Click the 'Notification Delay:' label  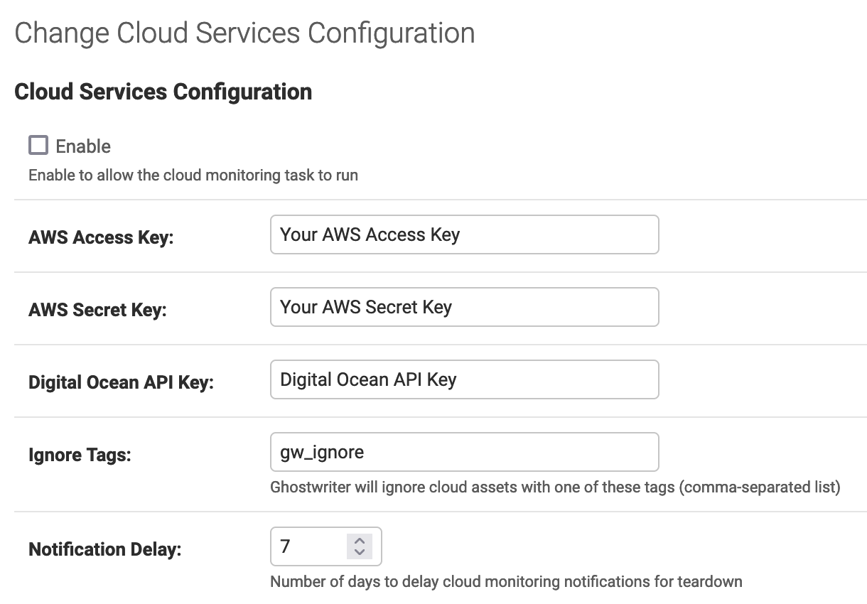point(104,549)
